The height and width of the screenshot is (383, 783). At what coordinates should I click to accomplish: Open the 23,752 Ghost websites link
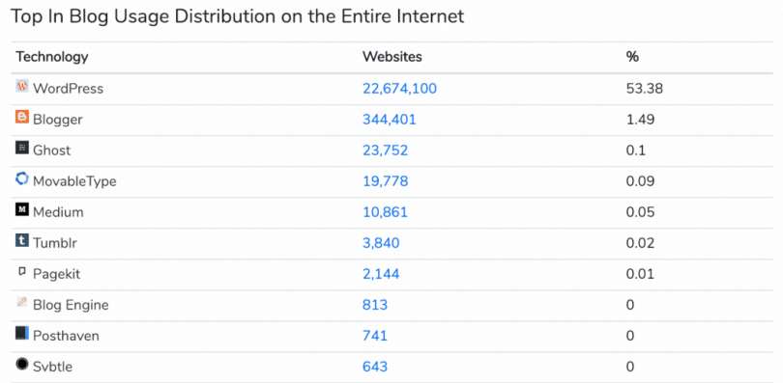tap(385, 150)
